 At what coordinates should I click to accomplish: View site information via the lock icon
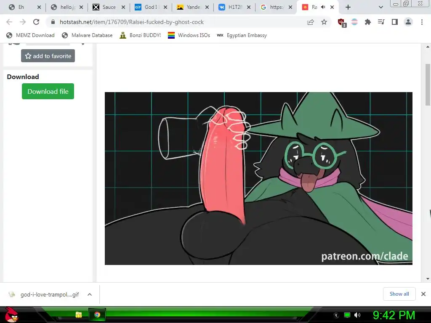click(53, 22)
